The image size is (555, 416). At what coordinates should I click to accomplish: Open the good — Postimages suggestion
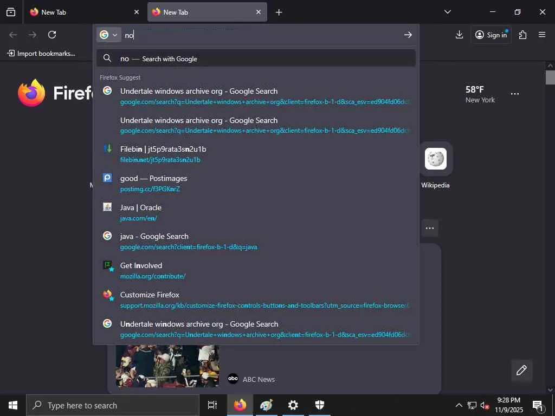pos(256,184)
